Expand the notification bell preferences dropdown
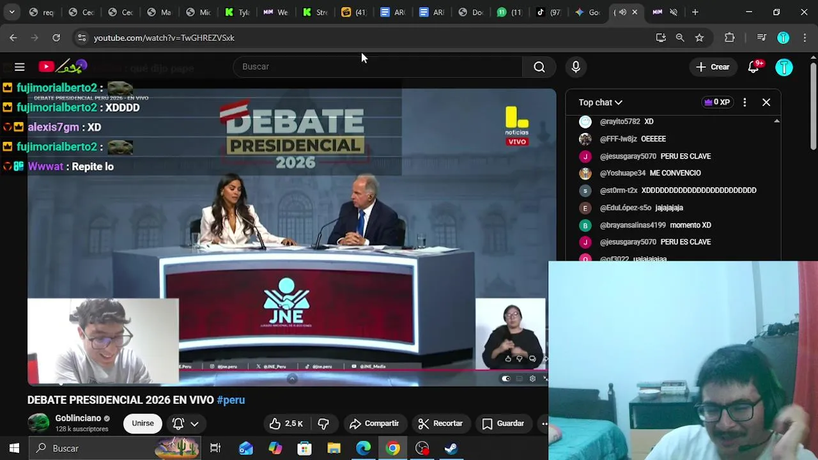Image resolution: width=818 pixels, height=460 pixels. [186, 424]
